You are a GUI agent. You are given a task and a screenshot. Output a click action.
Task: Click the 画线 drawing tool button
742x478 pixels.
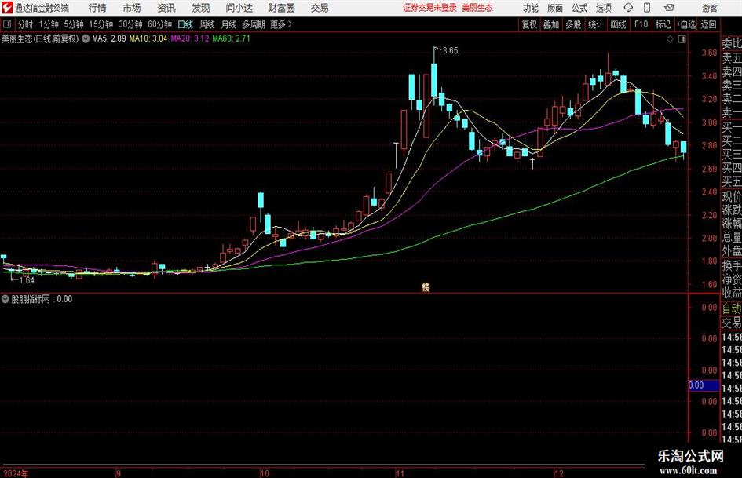pyautogui.click(x=618, y=24)
